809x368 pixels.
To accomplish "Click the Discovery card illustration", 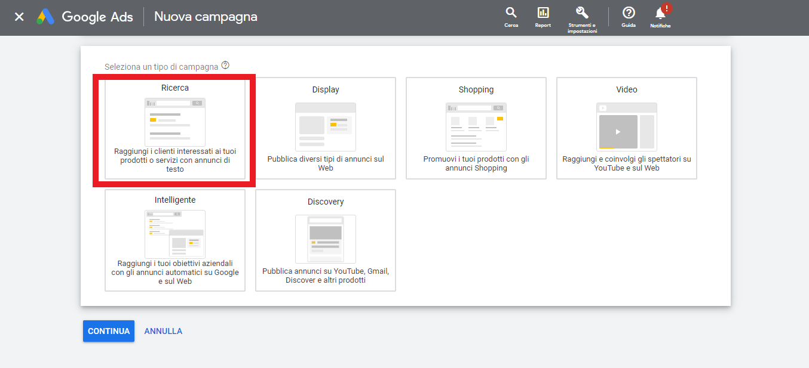I will [326, 239].
